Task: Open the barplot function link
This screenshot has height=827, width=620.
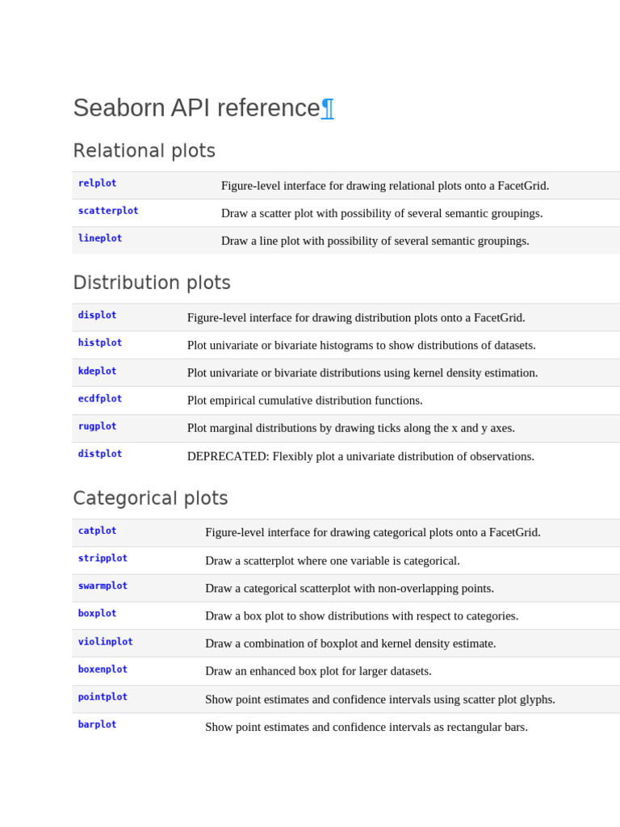Action: click(97, 724)
